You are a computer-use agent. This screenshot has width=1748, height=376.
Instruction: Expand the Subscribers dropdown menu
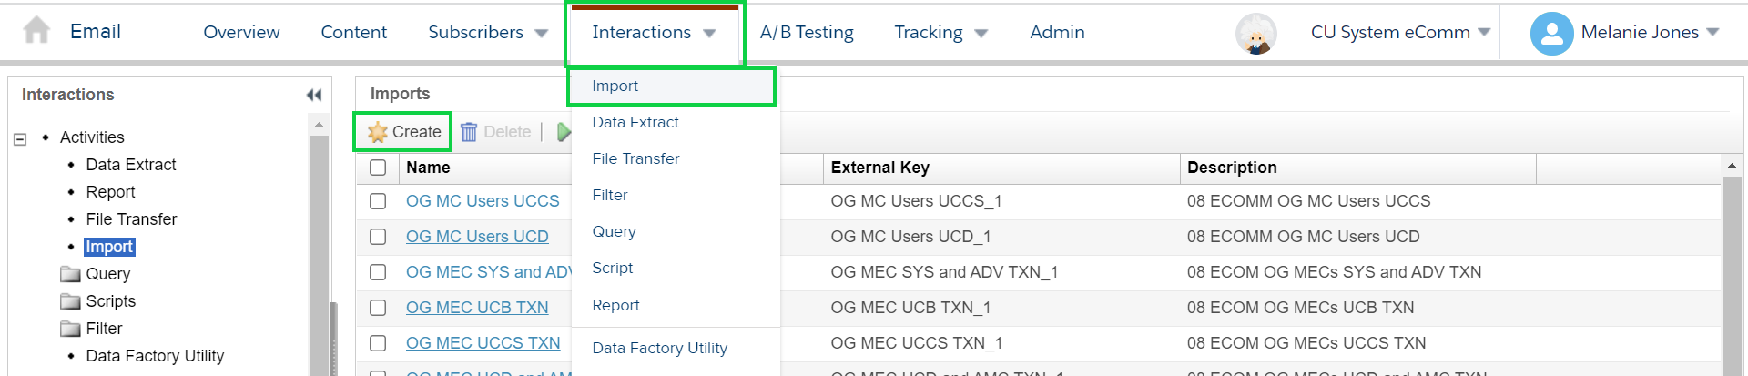(x=541, y=34)
